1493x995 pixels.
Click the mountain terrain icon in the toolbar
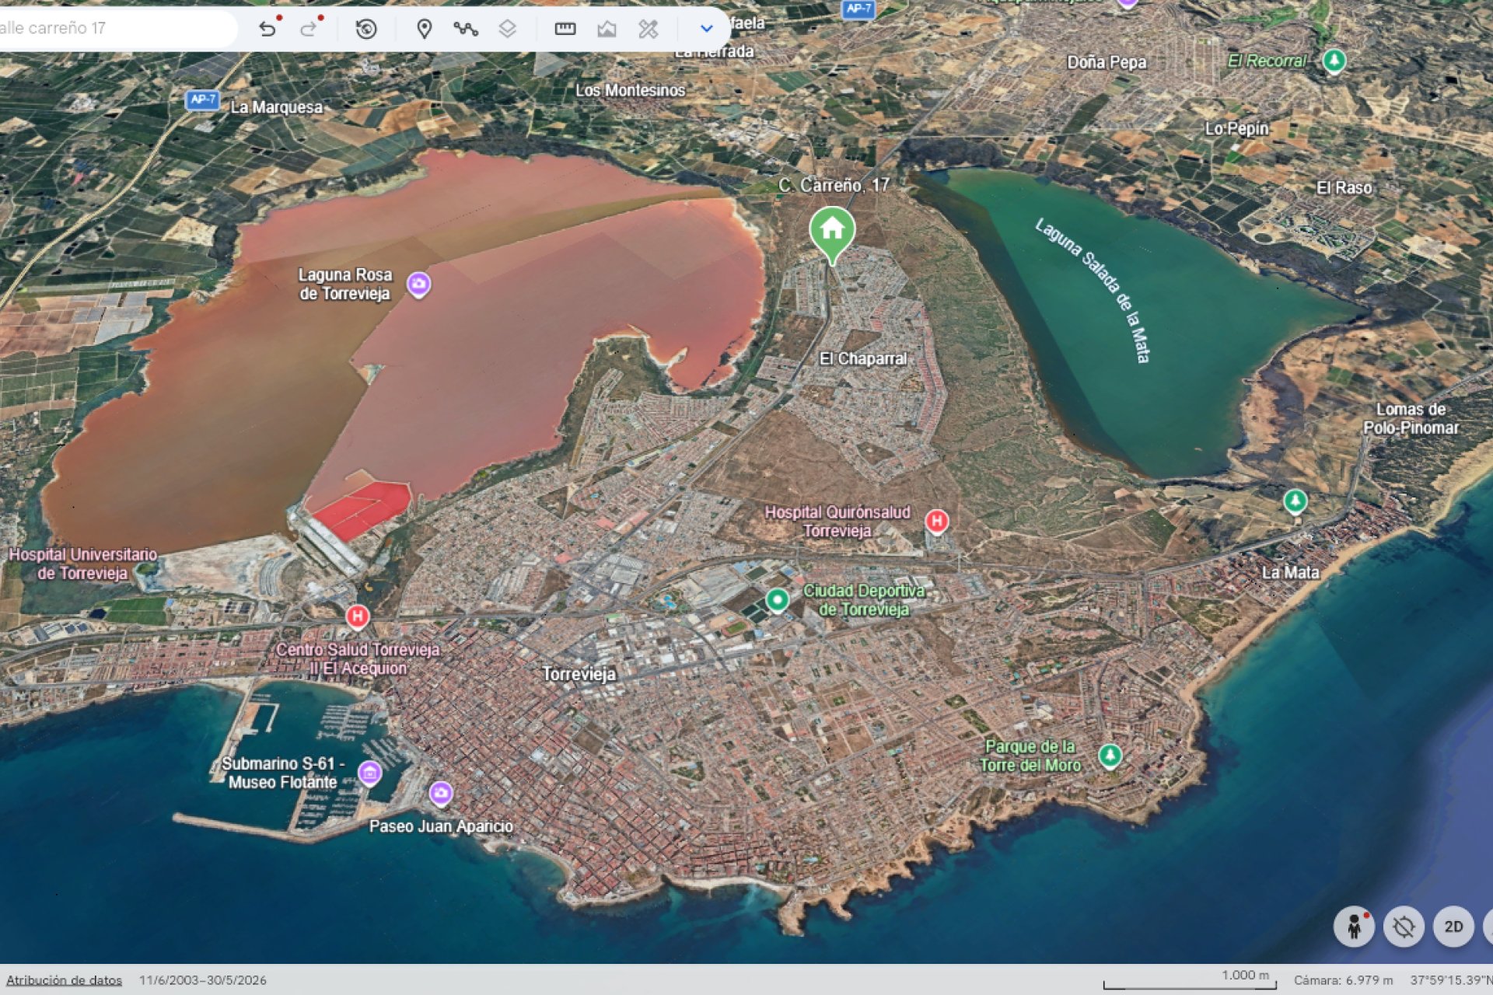pyautogui.click(x=607, y=29)
